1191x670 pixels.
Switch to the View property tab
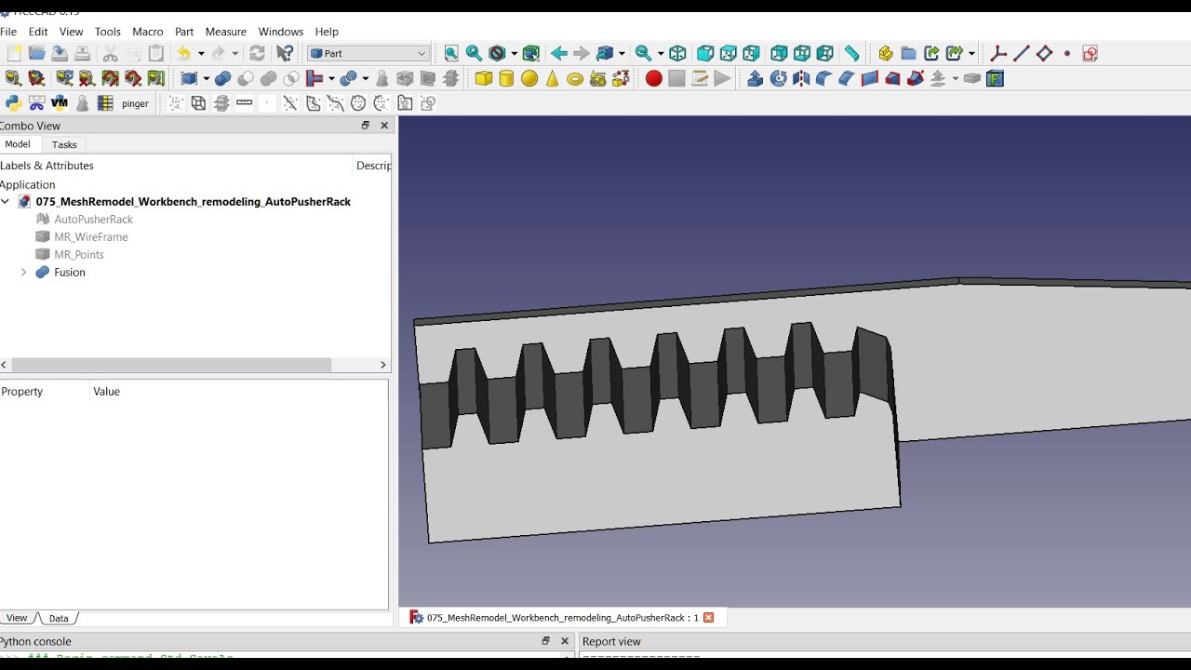coord(17,618)
